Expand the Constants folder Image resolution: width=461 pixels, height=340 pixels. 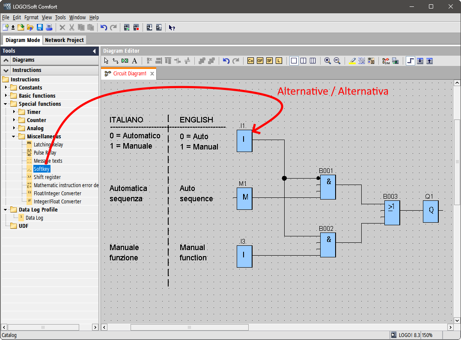pos(6,87)
